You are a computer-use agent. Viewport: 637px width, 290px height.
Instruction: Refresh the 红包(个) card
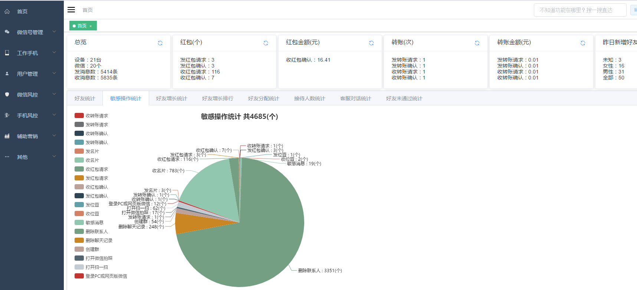coord(266,43)
